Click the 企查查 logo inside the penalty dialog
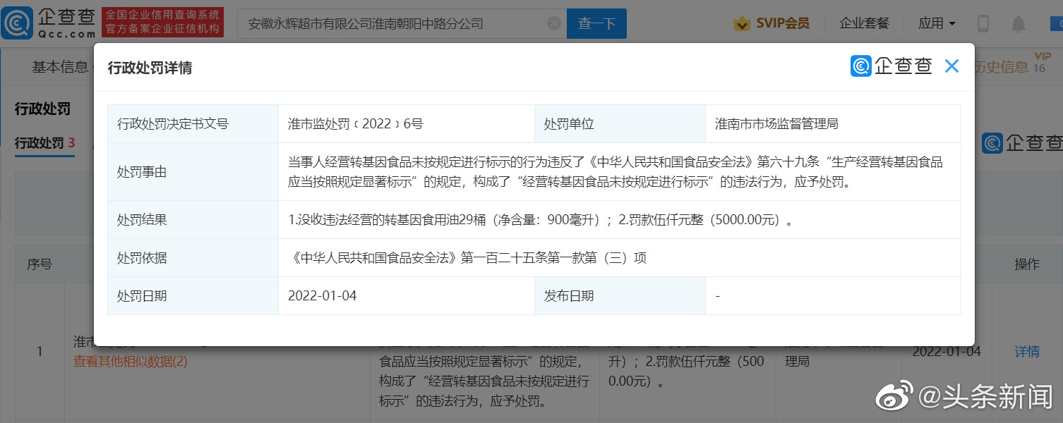 pos(891,66)
